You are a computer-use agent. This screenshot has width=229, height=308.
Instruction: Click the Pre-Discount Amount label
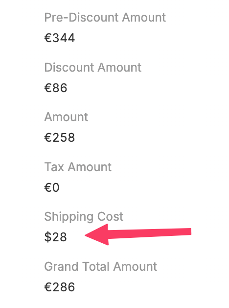point(105,18)
